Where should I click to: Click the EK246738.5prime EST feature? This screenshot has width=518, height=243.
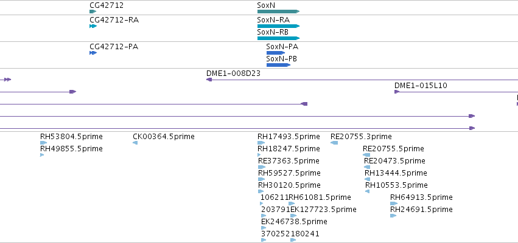coord(264,228)
